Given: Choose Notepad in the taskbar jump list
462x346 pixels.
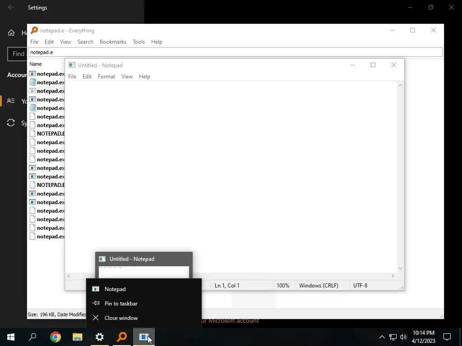Looking at the screenshot, I should tap(144, 289).
